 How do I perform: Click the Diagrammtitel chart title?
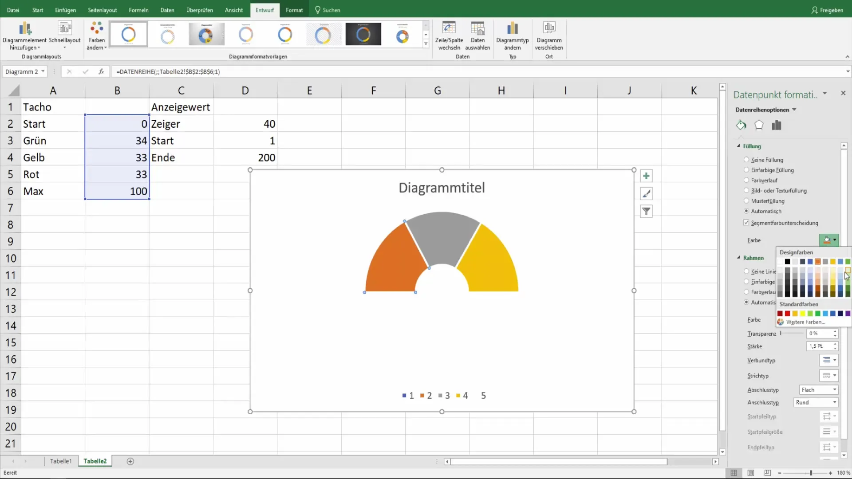442,188
